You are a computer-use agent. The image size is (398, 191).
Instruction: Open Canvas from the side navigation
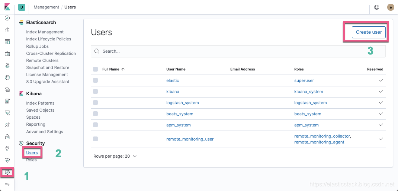tap(7, 54)
